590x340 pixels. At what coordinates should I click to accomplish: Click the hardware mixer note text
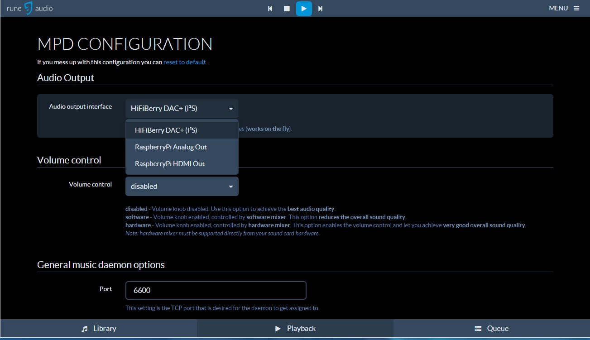[x=222, y=234]
